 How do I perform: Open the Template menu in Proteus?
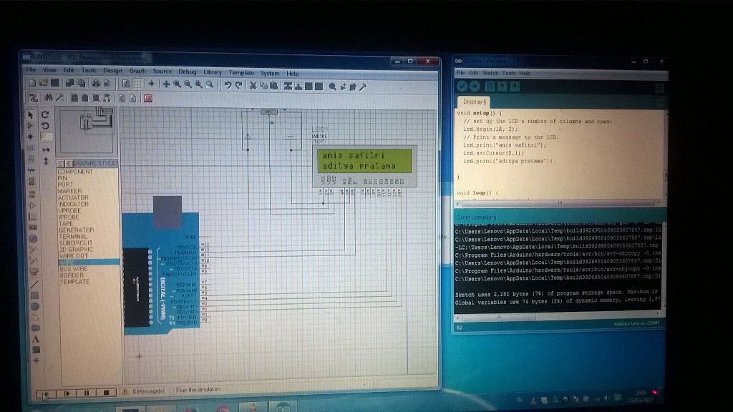coord(241,72)
